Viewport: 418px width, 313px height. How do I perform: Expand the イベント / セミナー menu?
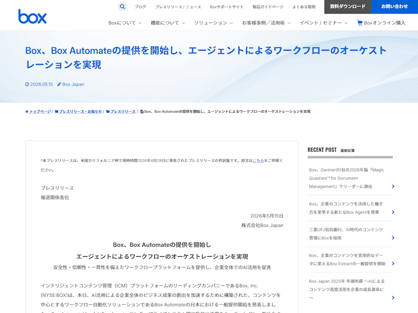click(x=323, y=23)
